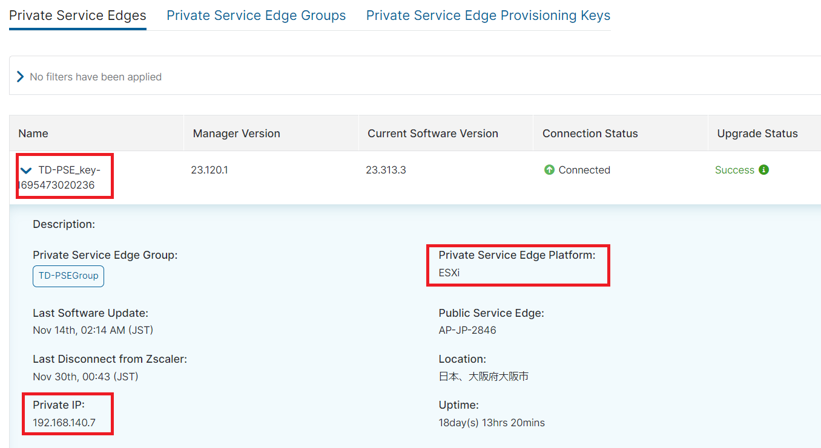
Task: Click the Current Software Version column header
Action: 432,134
